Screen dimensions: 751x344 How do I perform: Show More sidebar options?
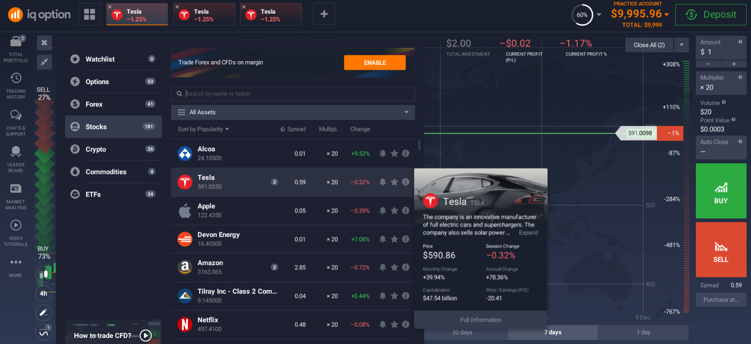click(16, 268)
